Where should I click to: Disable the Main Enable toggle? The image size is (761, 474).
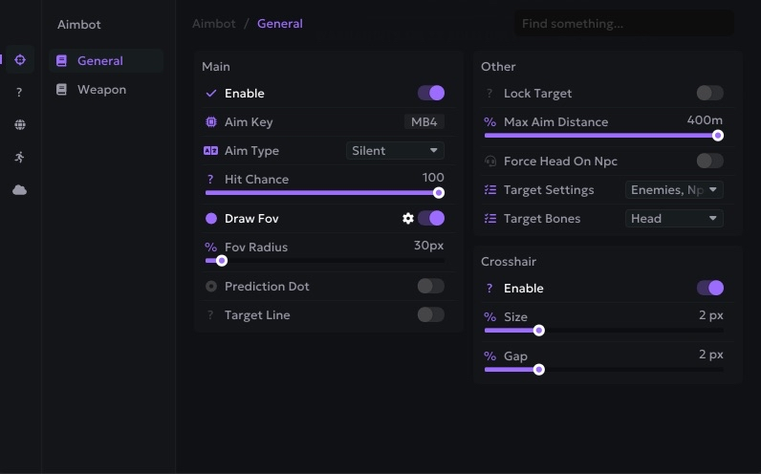[430, 94]
